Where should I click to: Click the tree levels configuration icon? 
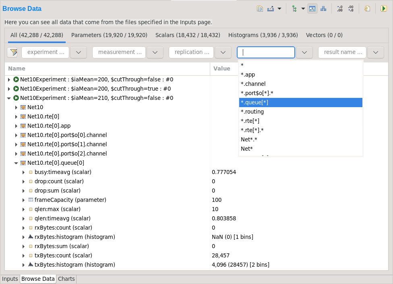[x=294, y=9]
